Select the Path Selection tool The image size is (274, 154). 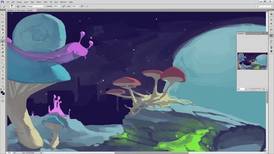3,75
